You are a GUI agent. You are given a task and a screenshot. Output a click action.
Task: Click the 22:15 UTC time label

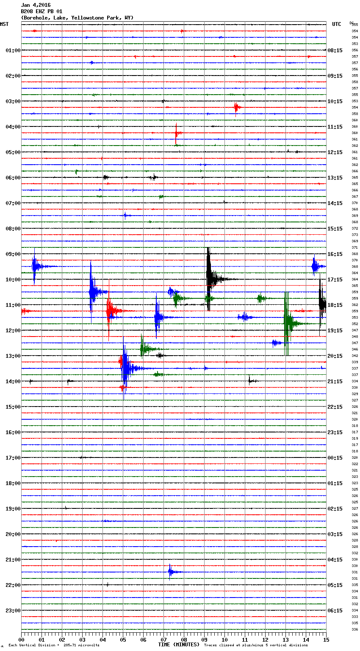pyautogui.click(x=335, y=407)
